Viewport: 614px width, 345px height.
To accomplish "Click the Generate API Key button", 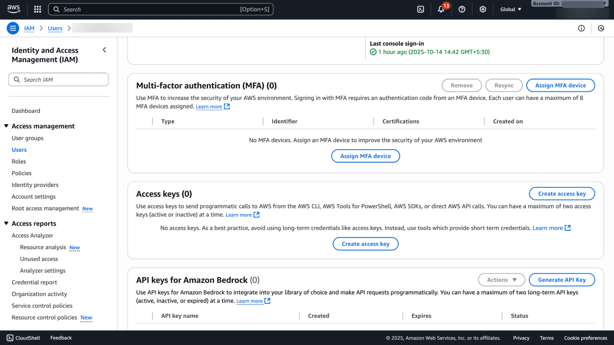I will [x=561, y=280].
